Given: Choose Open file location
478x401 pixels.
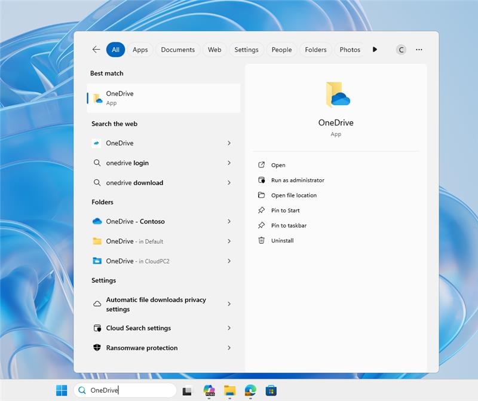Looking at the screenshot, I should point(294,195).
